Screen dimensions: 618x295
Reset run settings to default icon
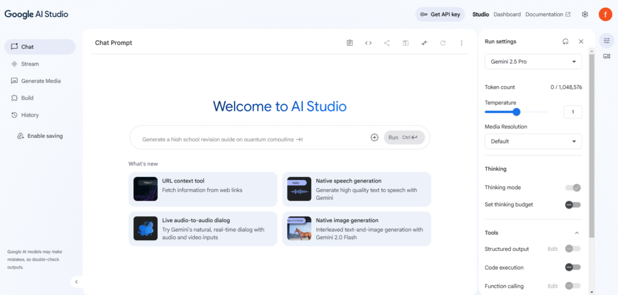[x=565, y=42]
